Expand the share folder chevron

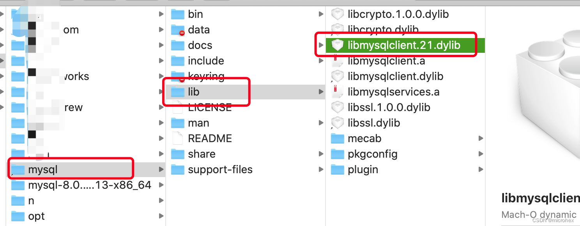[321, 154]
